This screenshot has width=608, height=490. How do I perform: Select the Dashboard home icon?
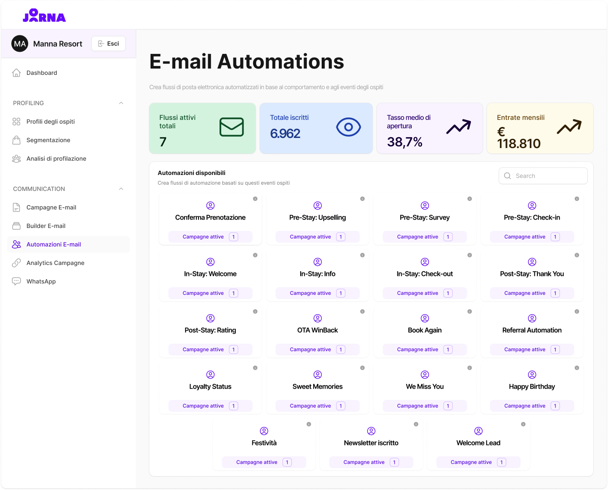(x=16, y=72)
